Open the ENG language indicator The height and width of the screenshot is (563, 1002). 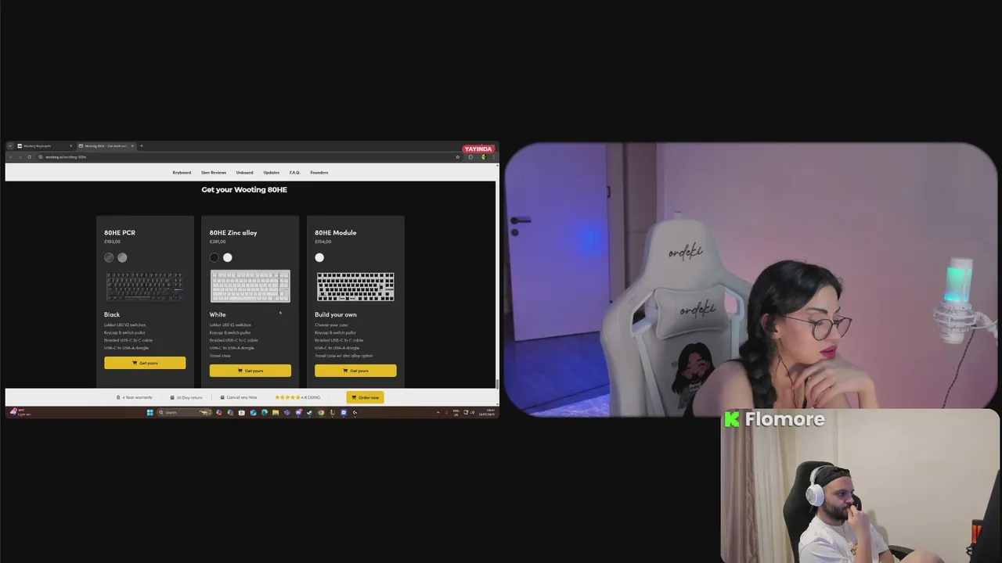[x=456, y=412]
